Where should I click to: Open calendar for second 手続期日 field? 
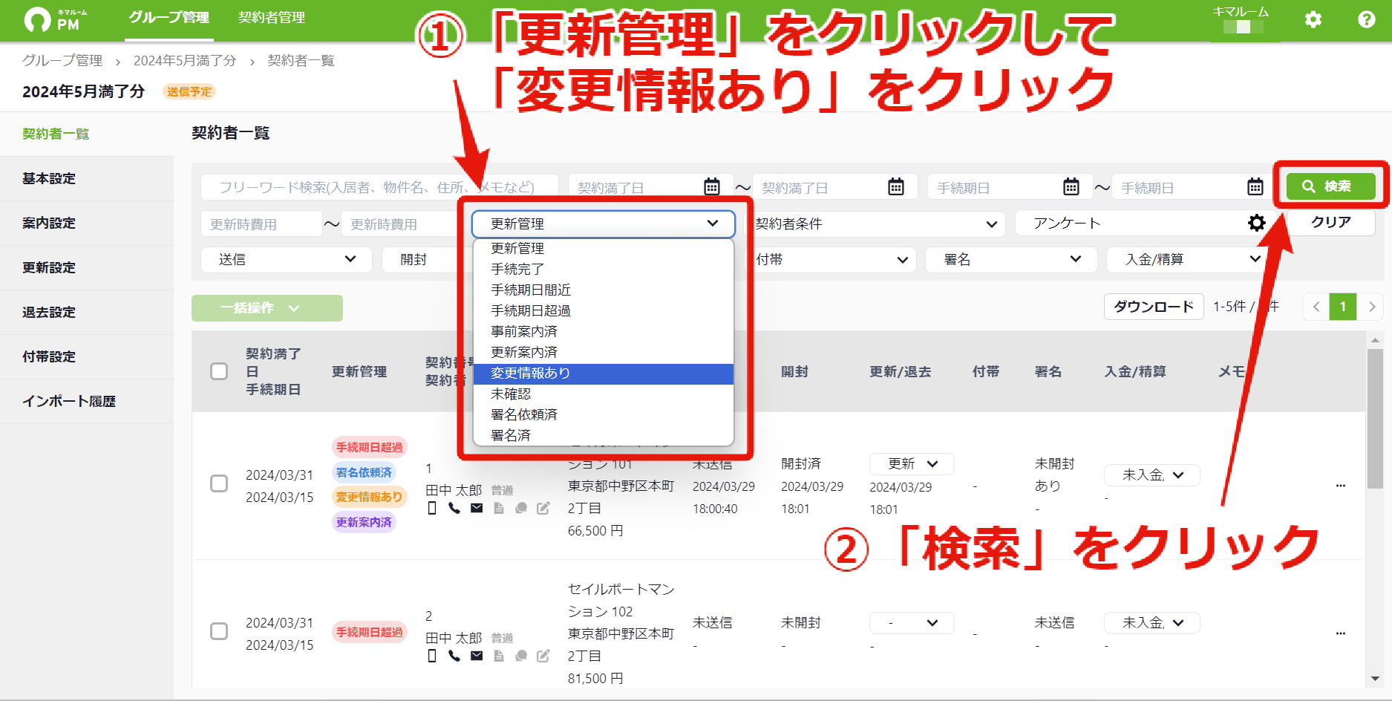(x=1255, y=186)
